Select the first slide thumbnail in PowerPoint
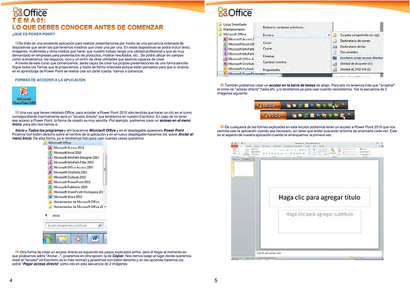Screen dimensions: 410x290 click(x=244, y=169)
